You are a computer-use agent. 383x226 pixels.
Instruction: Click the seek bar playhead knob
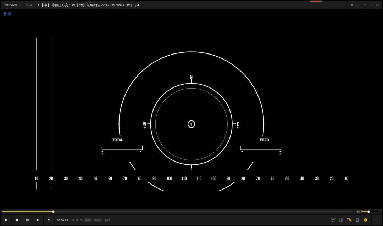tap(53, 211)
